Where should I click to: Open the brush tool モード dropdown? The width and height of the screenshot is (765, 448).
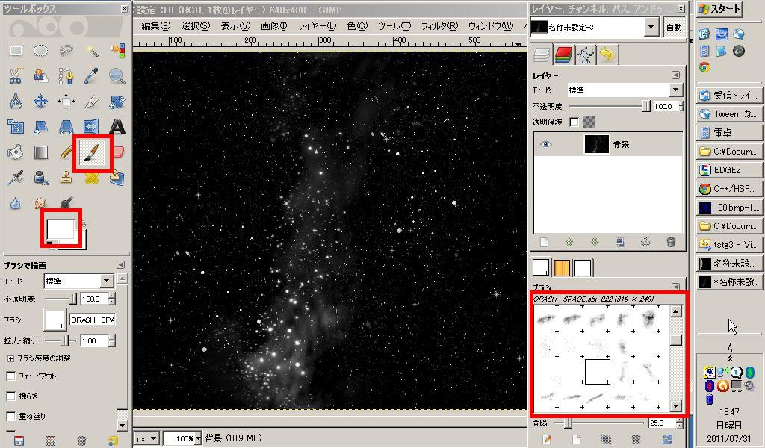point(79,281)
